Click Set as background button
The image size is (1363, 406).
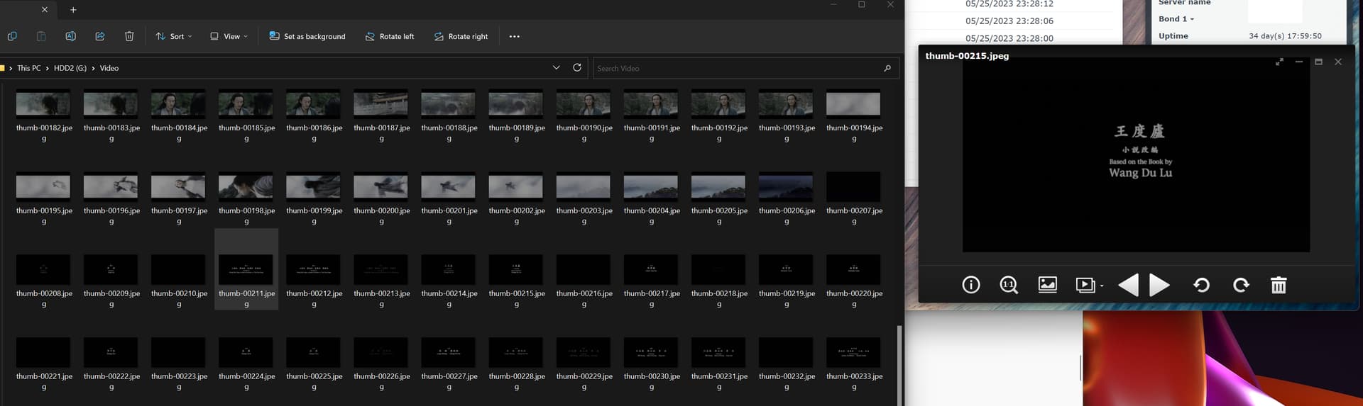[307, 36]
